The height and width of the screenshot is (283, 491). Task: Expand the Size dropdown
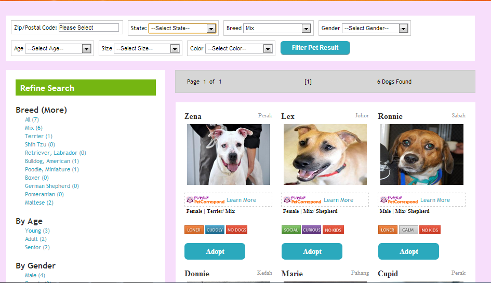(147, 48)
